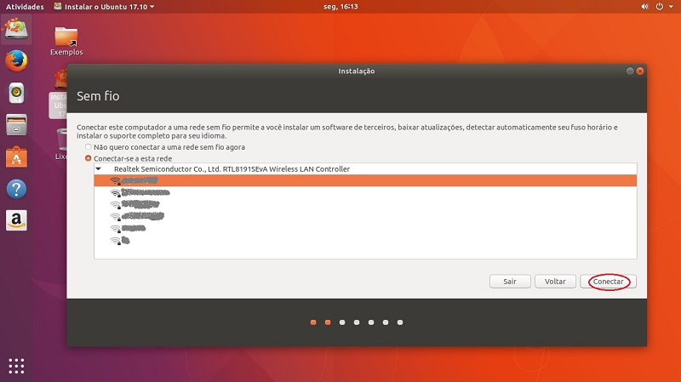Viewport: 681px width, 382px height.
Task: Select the sixth, last wireless network
Action: click(365, 240)
